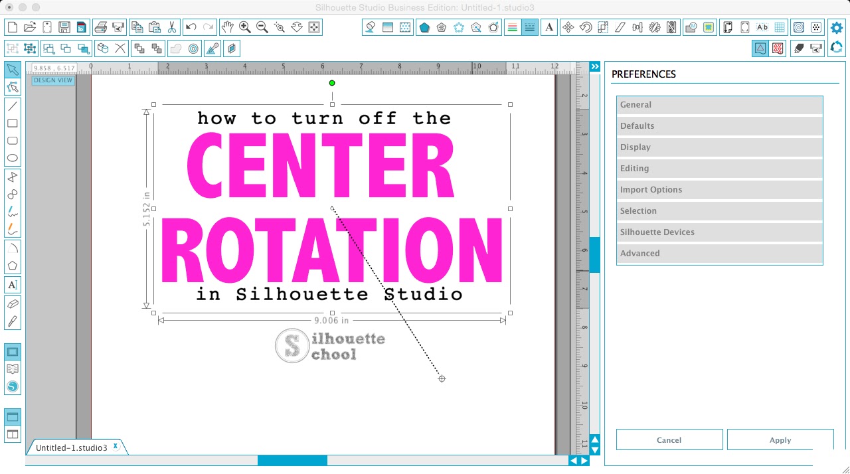Click the Cancel button in Preferences
The image size is (850, 474).
click(669, 439)
